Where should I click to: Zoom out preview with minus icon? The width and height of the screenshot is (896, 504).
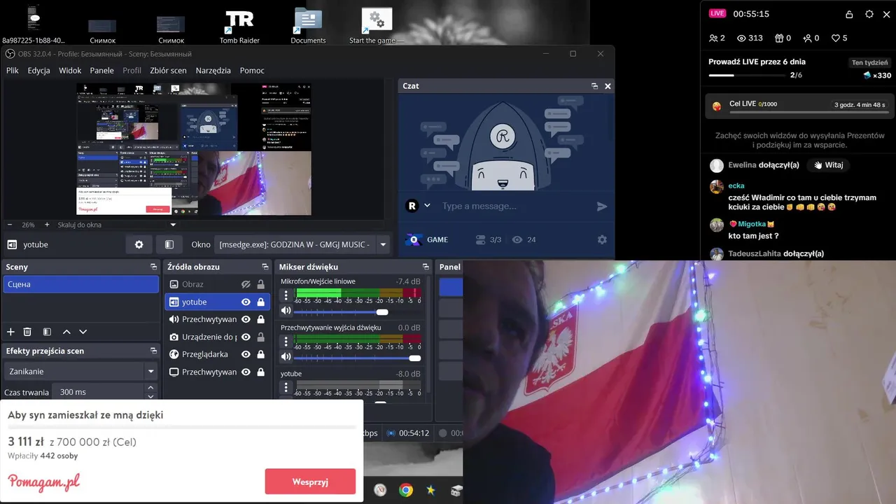(10, 225)
